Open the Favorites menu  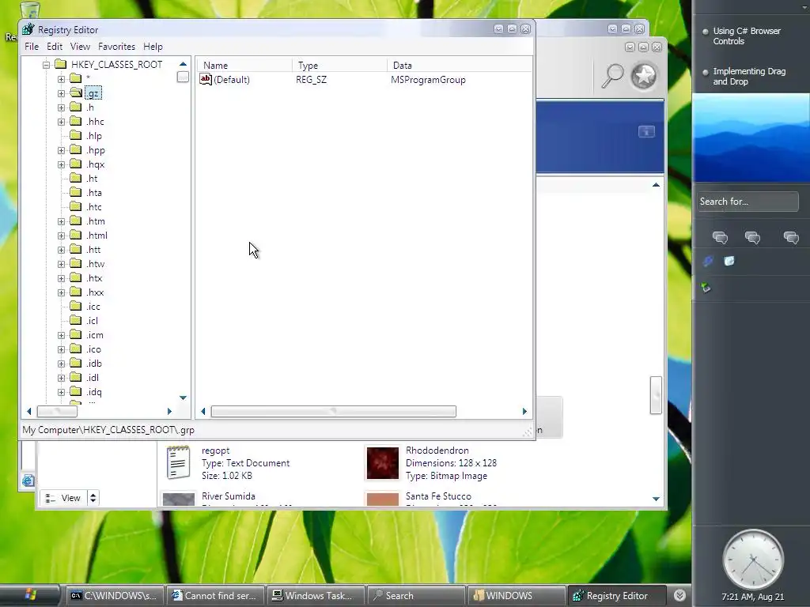[117, 47]
